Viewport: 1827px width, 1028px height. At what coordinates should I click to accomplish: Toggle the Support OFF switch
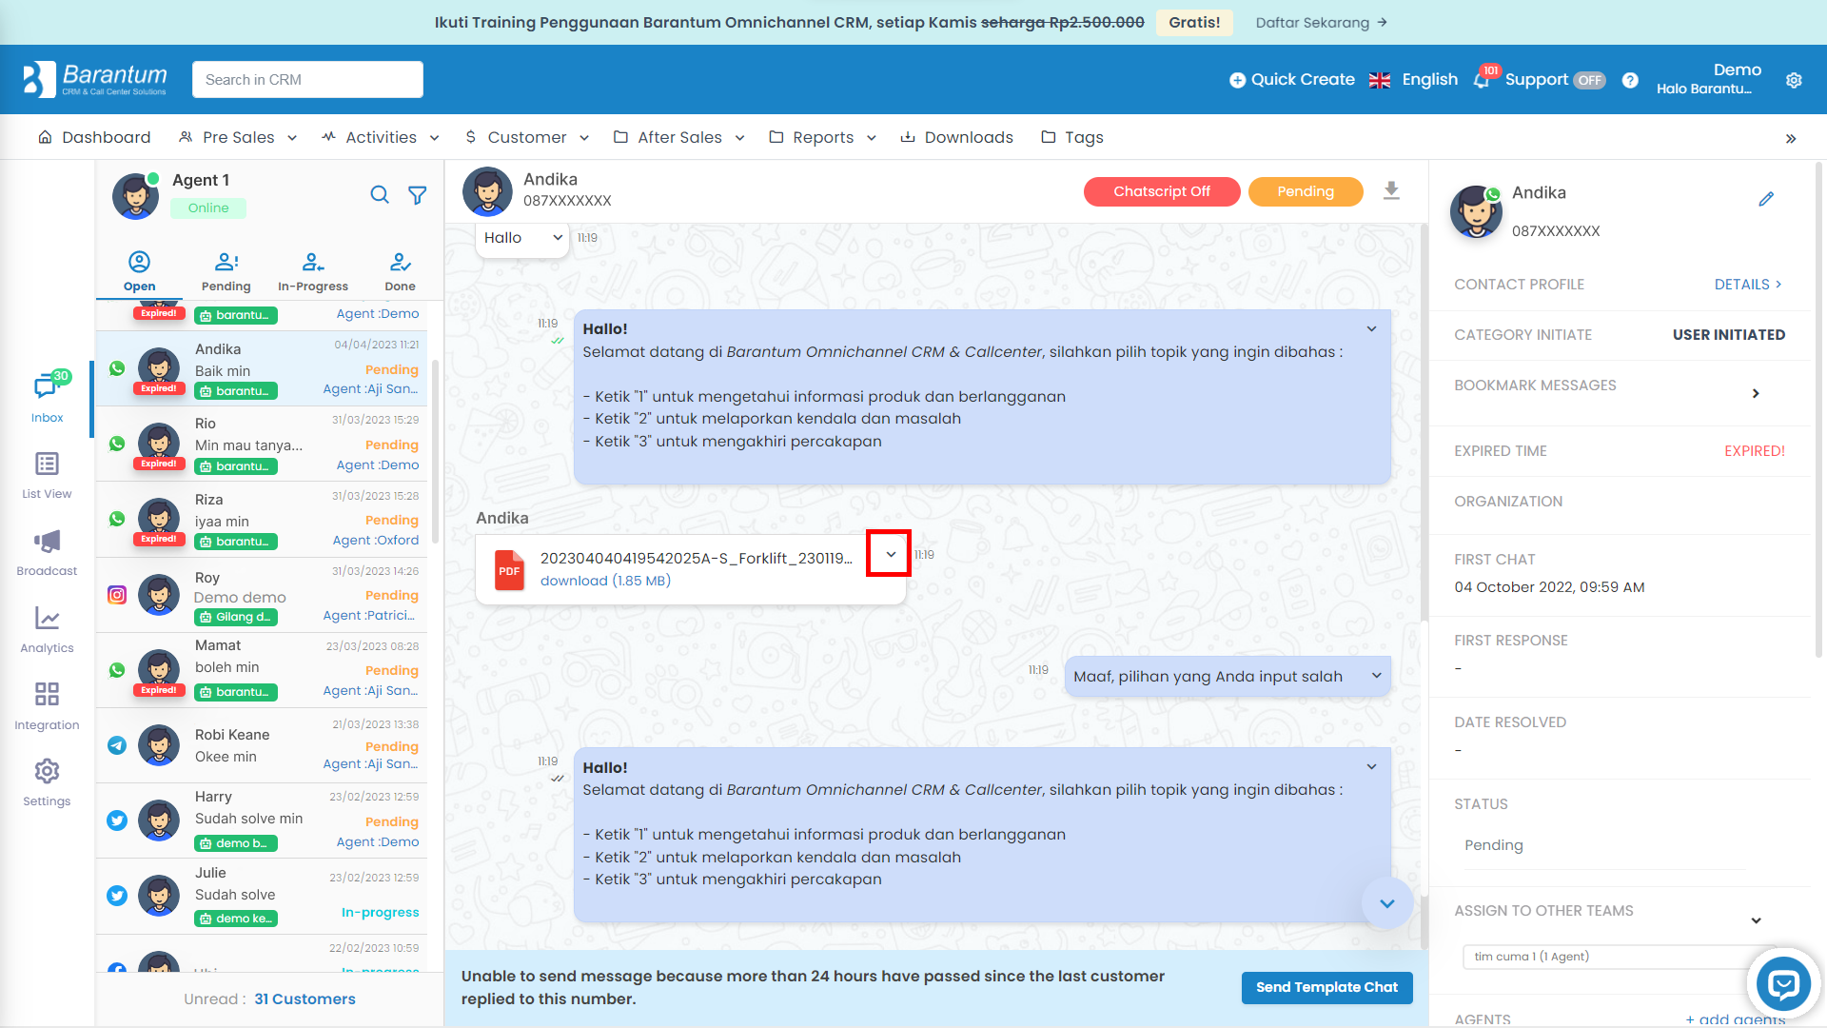tap(1589, 80)
